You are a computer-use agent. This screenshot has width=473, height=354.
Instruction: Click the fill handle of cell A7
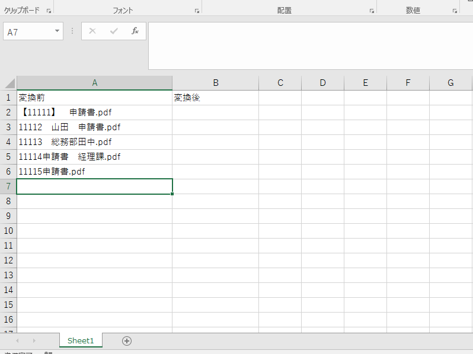pos(172,194)
